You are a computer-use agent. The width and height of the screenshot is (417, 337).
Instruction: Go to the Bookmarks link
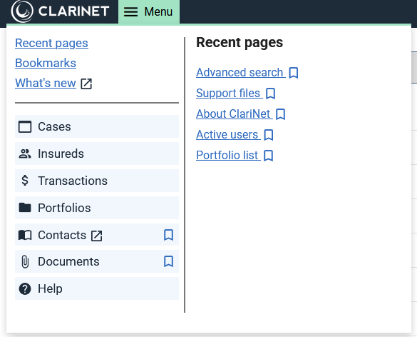(46, 63)
